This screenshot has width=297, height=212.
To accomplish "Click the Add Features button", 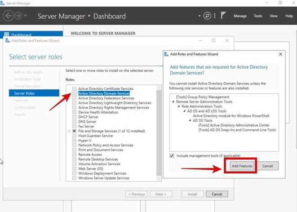I will (x=242, y=166).
